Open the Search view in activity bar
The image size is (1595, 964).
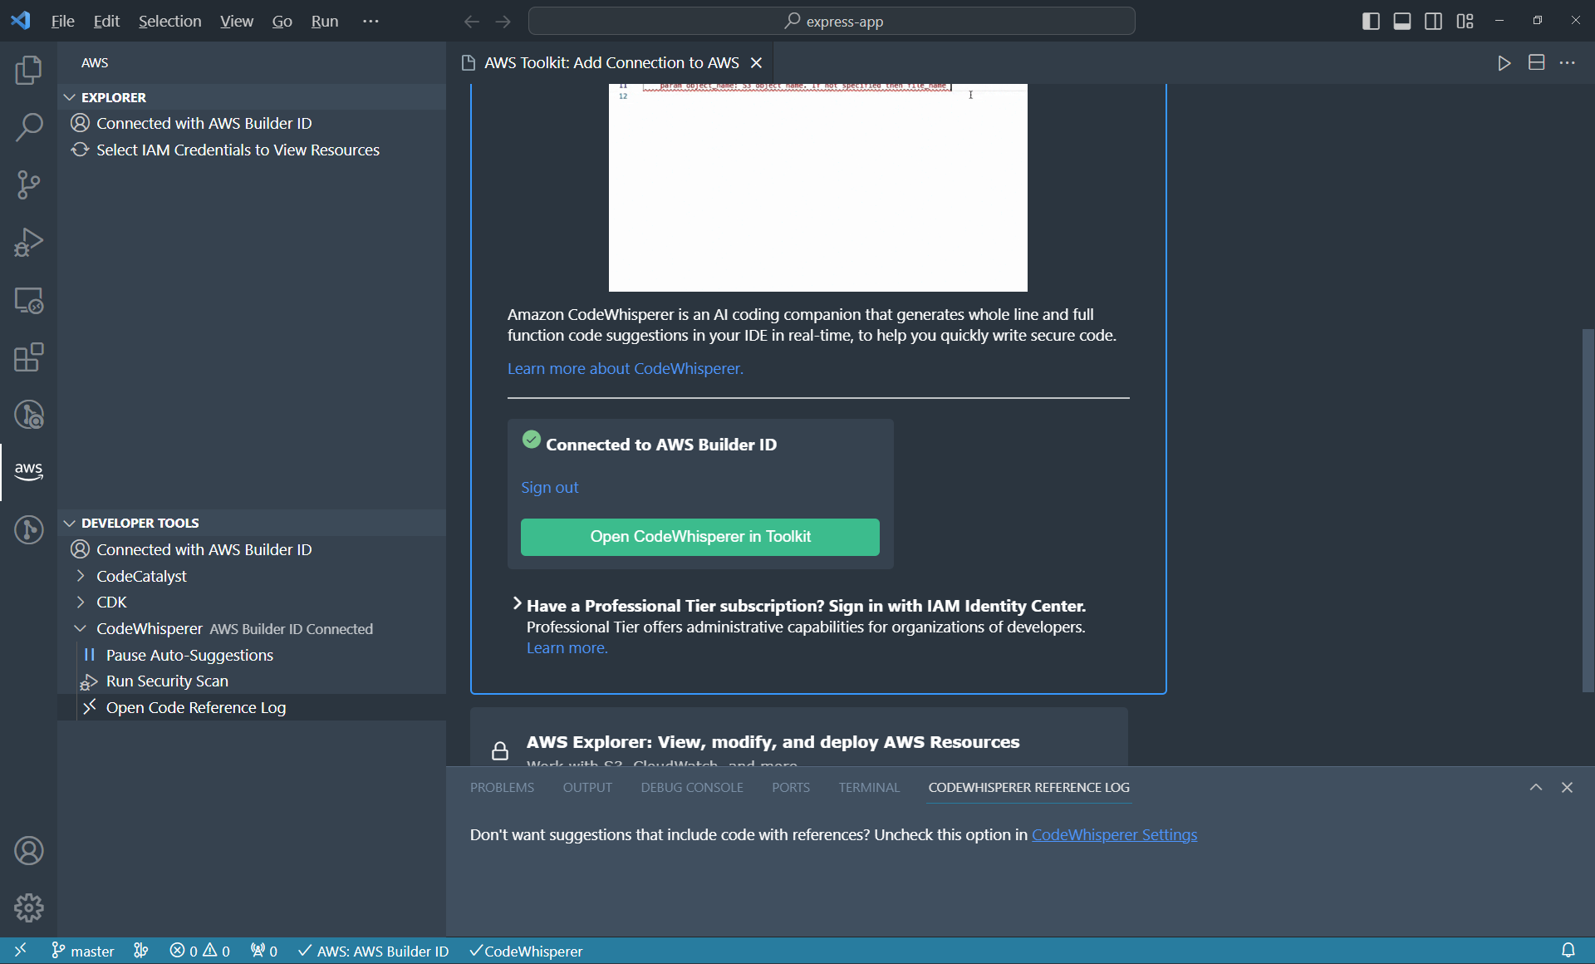click(28, 127)
